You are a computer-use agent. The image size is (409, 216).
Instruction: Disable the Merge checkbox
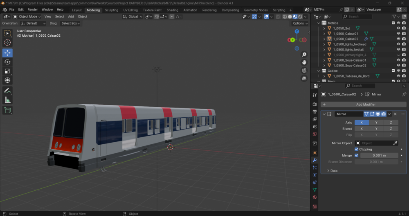tap(356, 155)
